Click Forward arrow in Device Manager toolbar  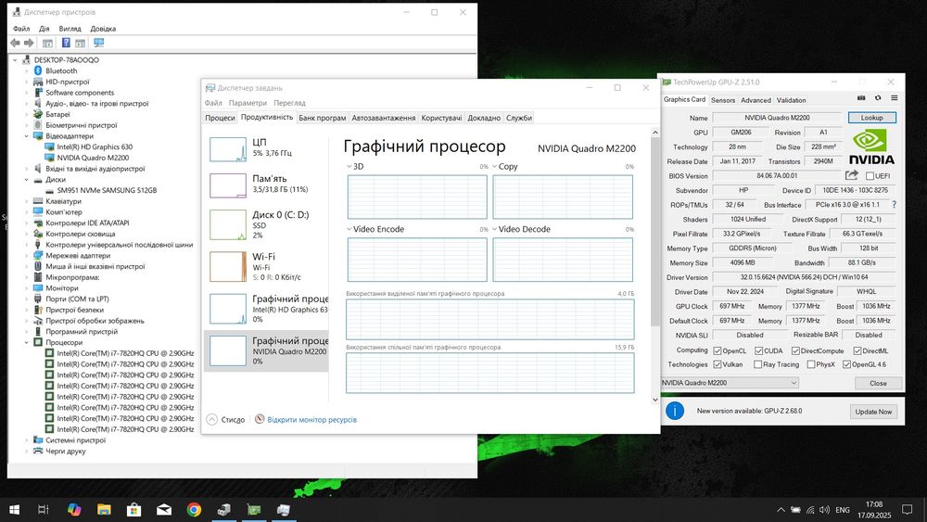(29, 43)
